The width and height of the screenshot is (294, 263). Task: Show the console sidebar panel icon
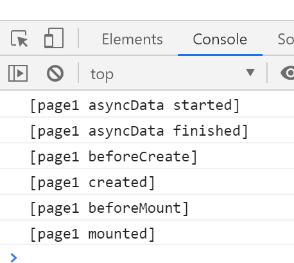coord(18,73)
